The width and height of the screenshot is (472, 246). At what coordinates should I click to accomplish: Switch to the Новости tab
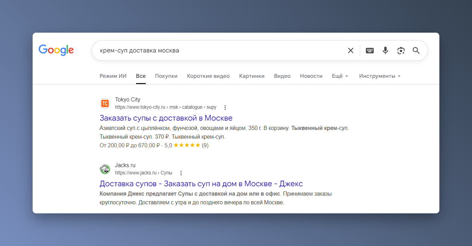pyautogui.click(x=311, y=76)
